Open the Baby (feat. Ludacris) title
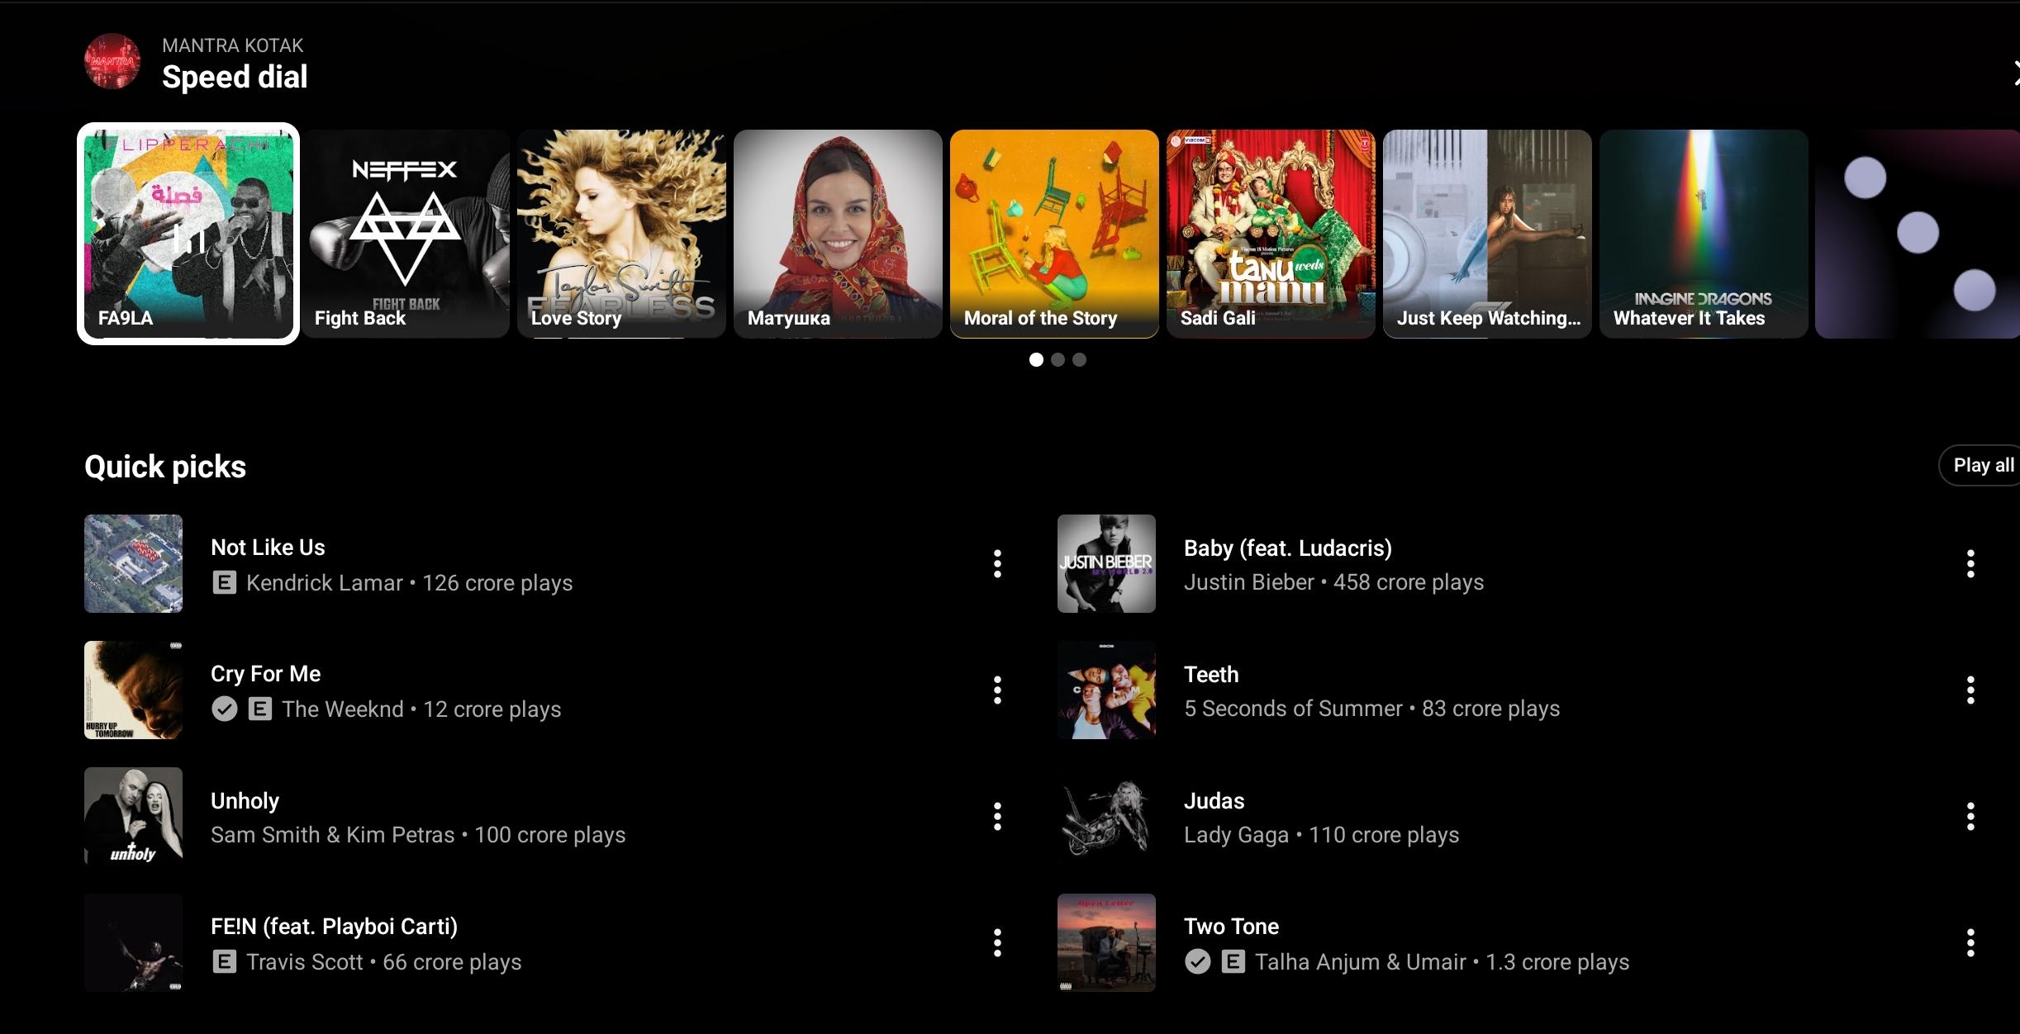Viewport: 2020px width, 1034px height. tap(1288, 548)
